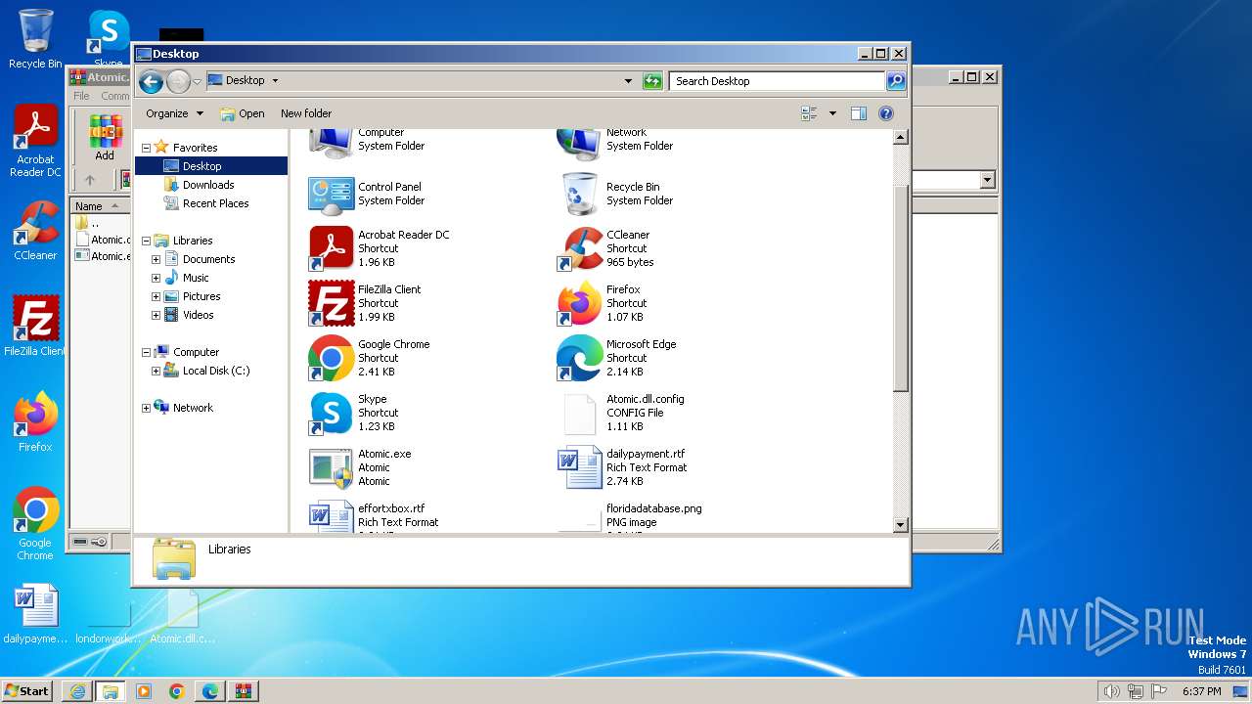Select Skype desktop icon
The height and width of the screenshot is (704, 1252).
point(109,39)
